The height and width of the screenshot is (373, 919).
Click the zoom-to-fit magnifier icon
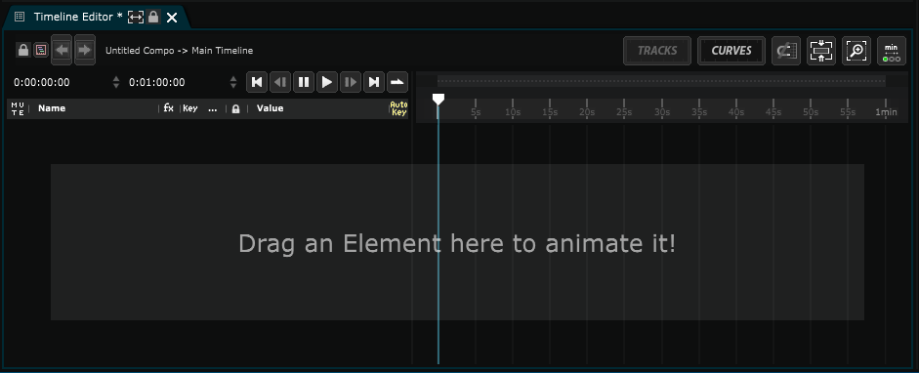point(856,51)
